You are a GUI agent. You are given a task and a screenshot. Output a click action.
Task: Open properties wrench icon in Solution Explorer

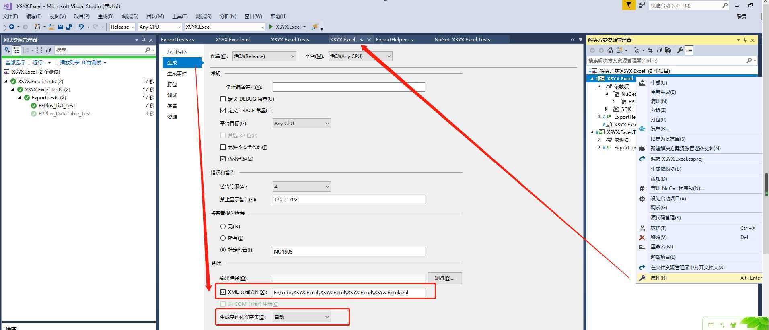(x=680, y=50)
